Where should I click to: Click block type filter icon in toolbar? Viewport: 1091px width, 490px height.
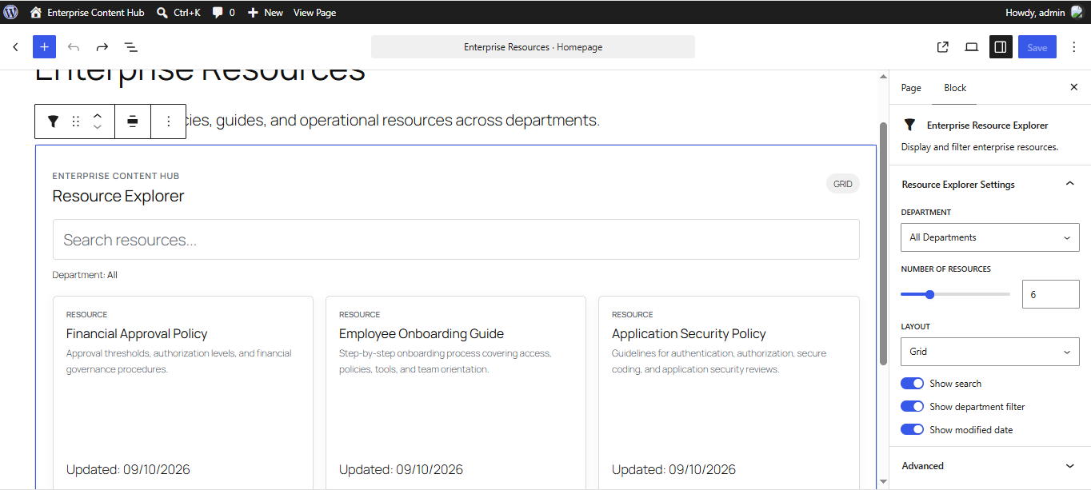point(53,122)
